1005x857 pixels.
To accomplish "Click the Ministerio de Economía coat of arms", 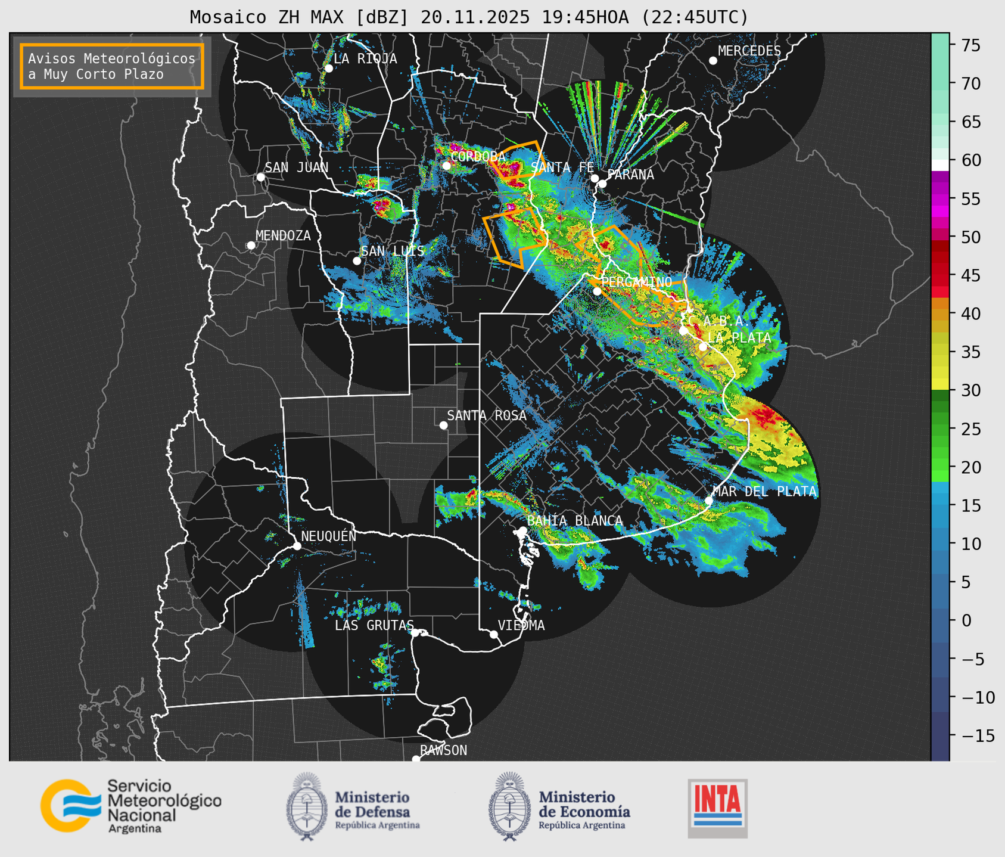I will [509, 806].
